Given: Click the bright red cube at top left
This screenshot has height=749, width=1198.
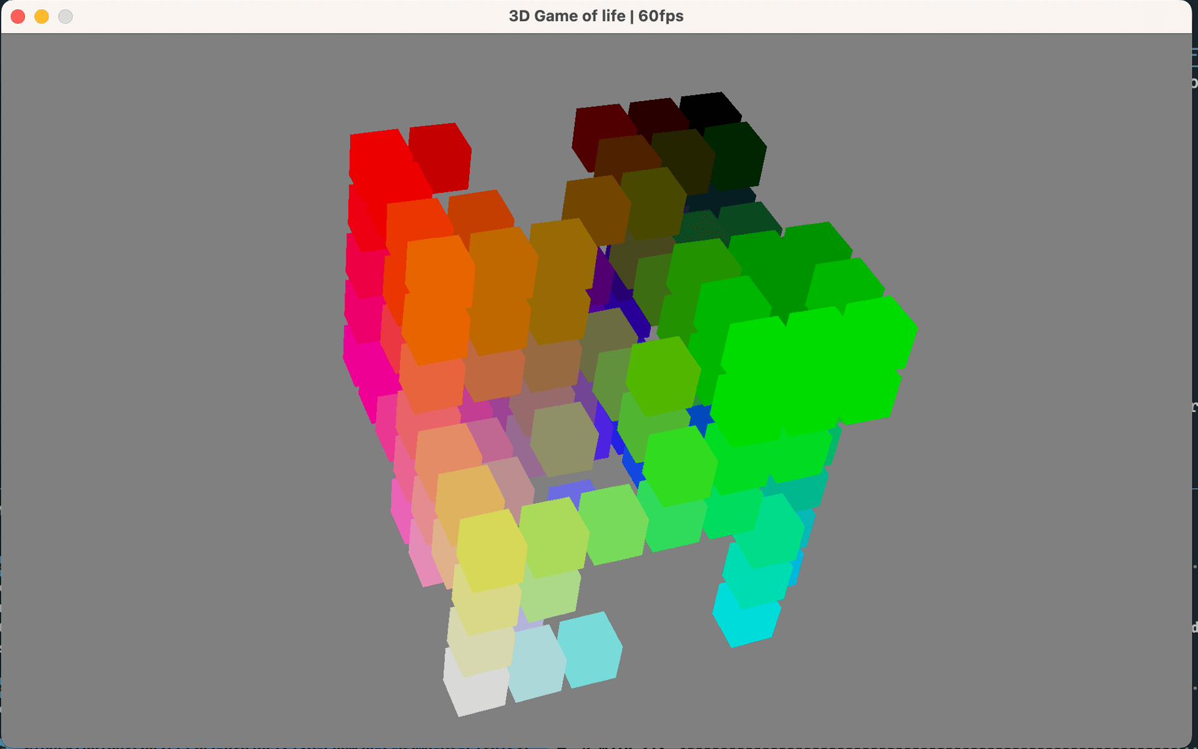Looking at the screenshot, I should (x=382, y=159).
